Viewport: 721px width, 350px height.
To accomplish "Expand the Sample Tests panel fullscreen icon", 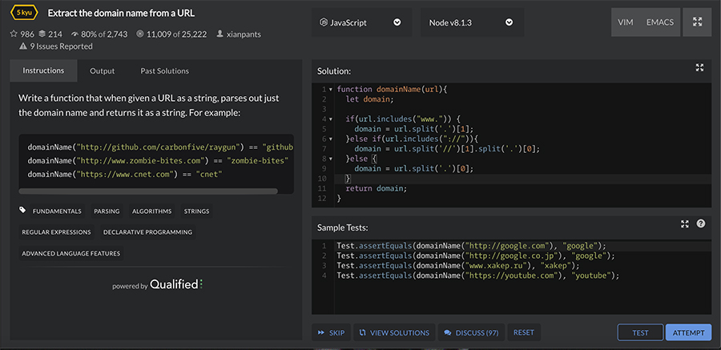I will point(685,223).
